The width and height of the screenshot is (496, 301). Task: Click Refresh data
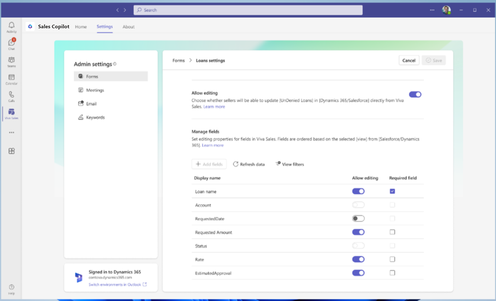249,164
